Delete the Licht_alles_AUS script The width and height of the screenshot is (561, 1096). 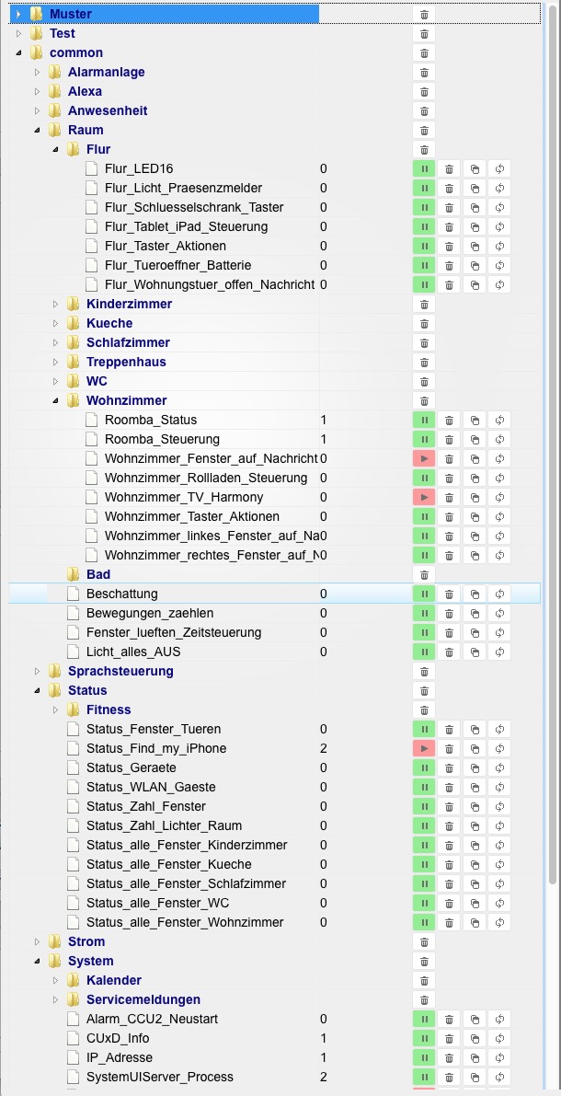449,652
